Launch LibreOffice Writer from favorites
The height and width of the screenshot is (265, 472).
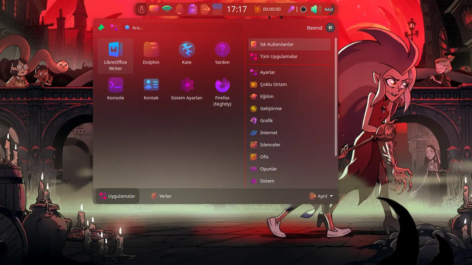point(115,56)
